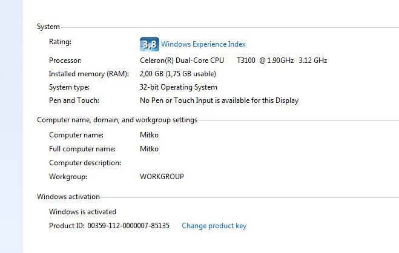Click the Windows activation section heading

click(x=68, y=197)
